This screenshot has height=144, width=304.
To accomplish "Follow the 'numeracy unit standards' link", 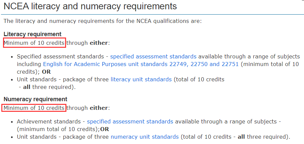I will coord(144,137).
